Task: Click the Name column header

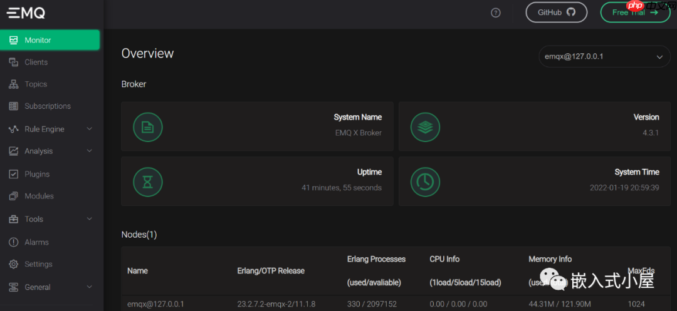Action: [x=137, y=271]
